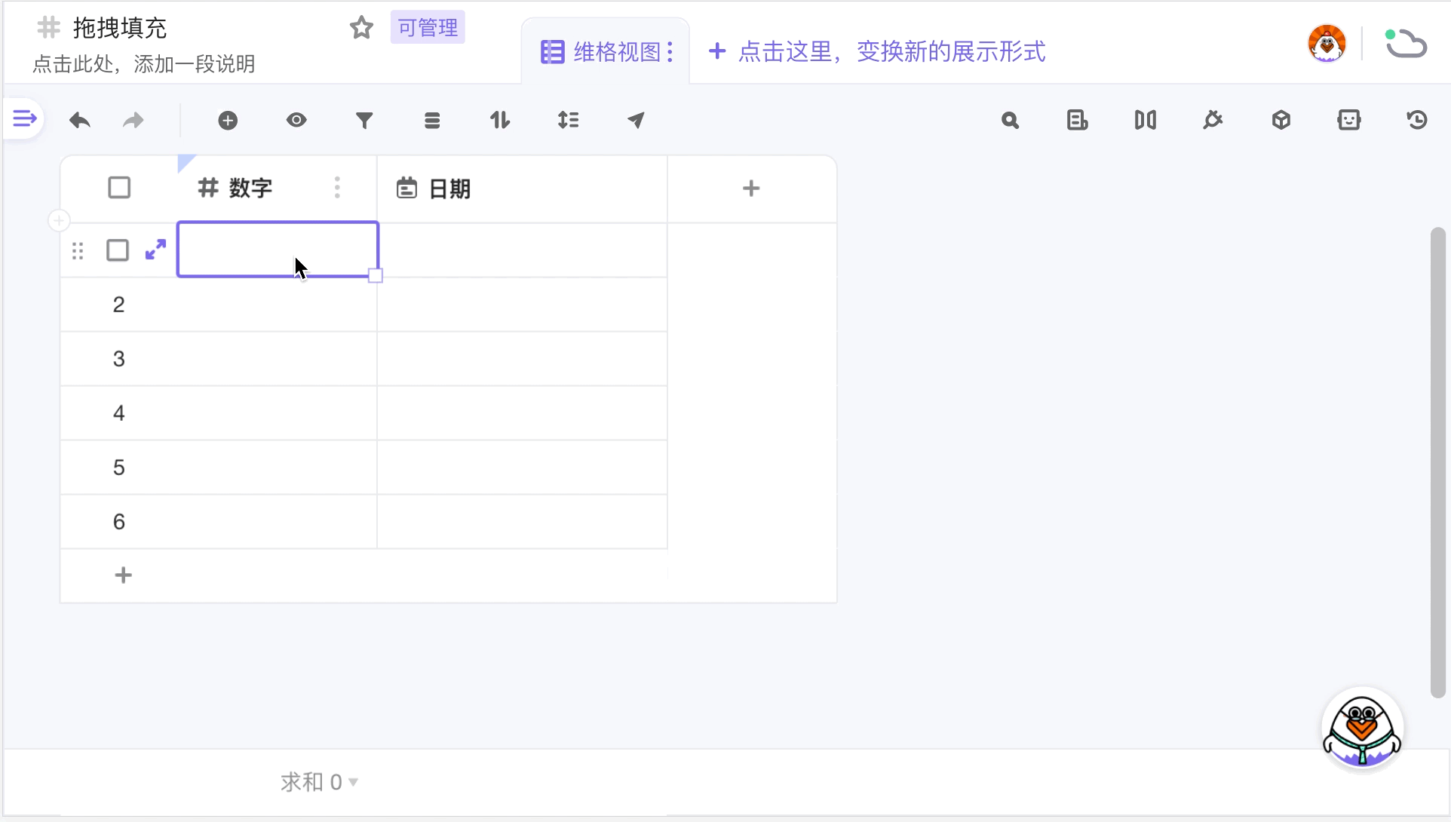Open the row height icon
The image size is (1451, 822).
tap(568, 120)
